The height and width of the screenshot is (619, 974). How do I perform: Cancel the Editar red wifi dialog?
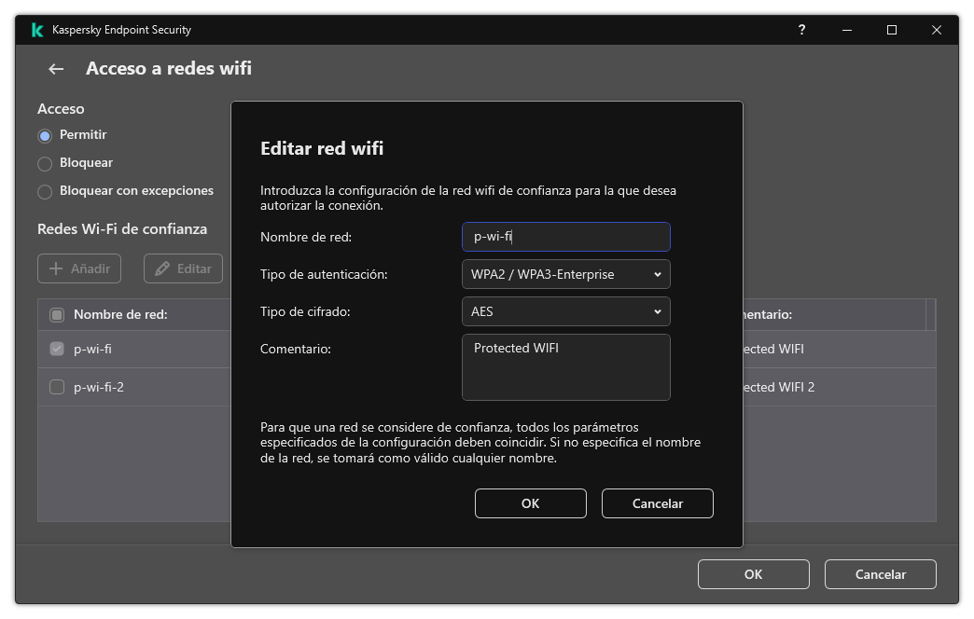coord(657,503)
